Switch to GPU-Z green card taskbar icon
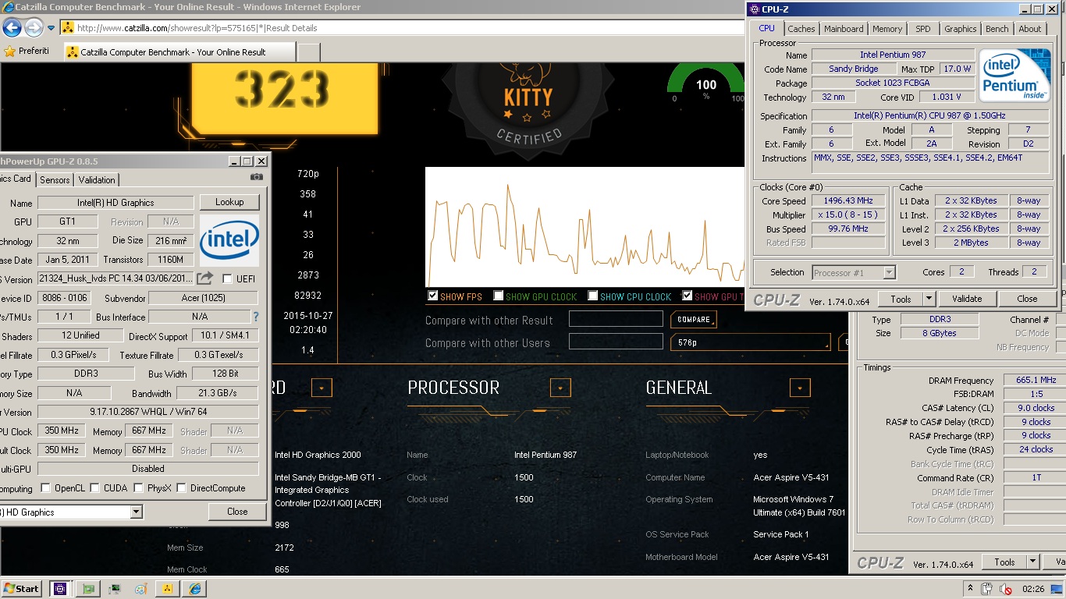Image resolution: width=1066 pixels, height=599 pixels. pos(88,589)
